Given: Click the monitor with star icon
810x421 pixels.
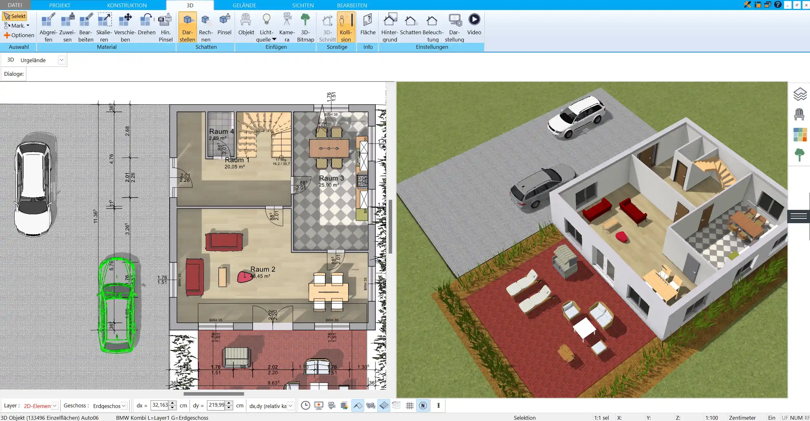Looking at the screenshot, I should click(319, 405).
